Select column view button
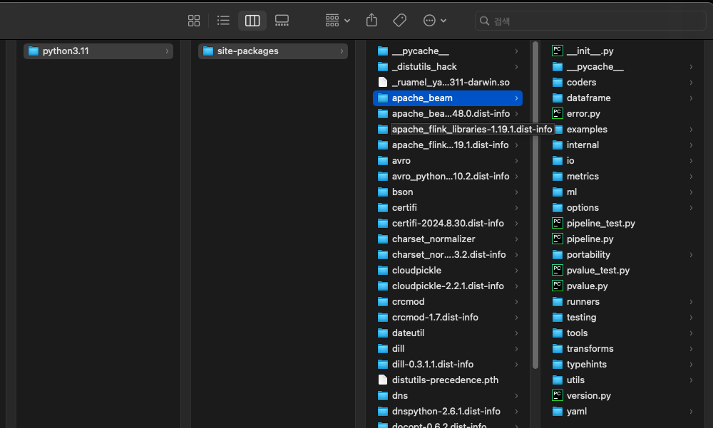This screenshot has height=428, width=713. (x=252, y=21)
